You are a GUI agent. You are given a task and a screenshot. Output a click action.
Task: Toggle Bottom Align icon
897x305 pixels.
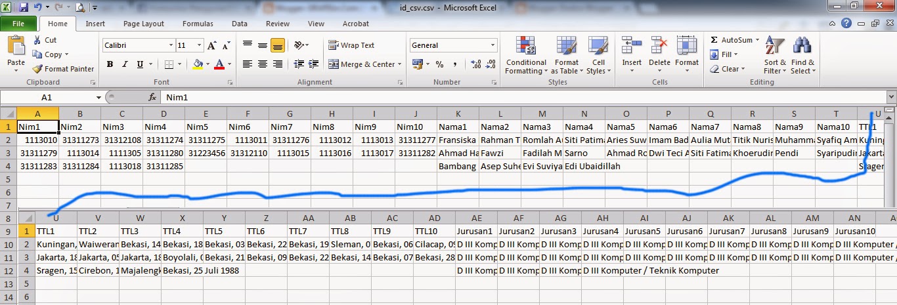tap(277, 45)
